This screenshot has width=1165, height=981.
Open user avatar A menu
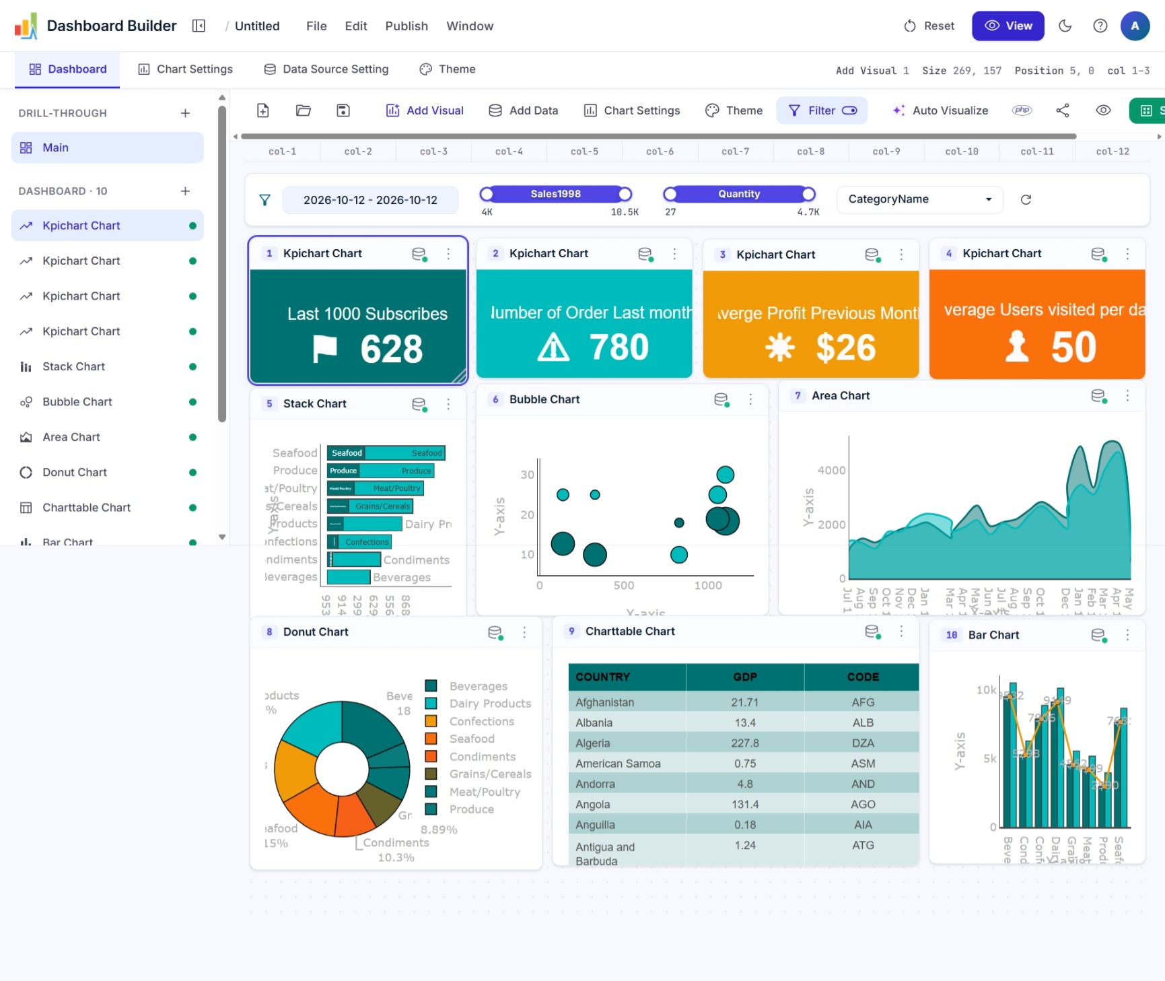pyautogui.click(x=1135, y=26)
